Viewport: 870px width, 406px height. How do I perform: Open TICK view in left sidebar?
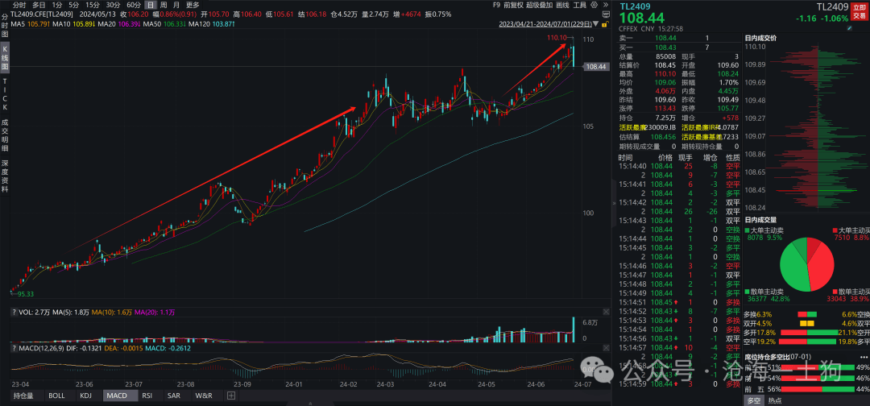coord(5,93)
